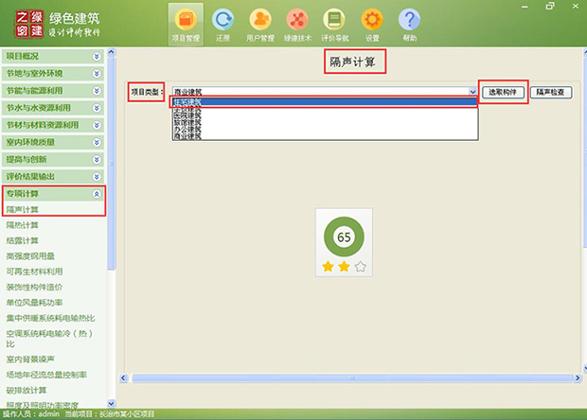
Task: Click sidebar scrollbar up arrow
Action: [111, 52]
